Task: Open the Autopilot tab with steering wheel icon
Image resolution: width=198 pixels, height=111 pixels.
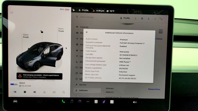Action: coord(80,44)
